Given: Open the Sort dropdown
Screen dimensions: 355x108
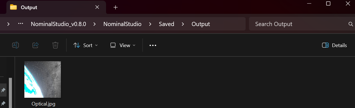Looking at the screenshot, I should point(86,45).
